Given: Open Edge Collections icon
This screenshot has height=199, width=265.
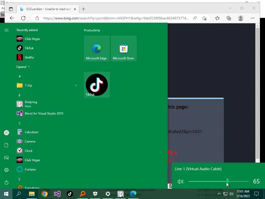Looking at the screenshot, I should [229, 18].
